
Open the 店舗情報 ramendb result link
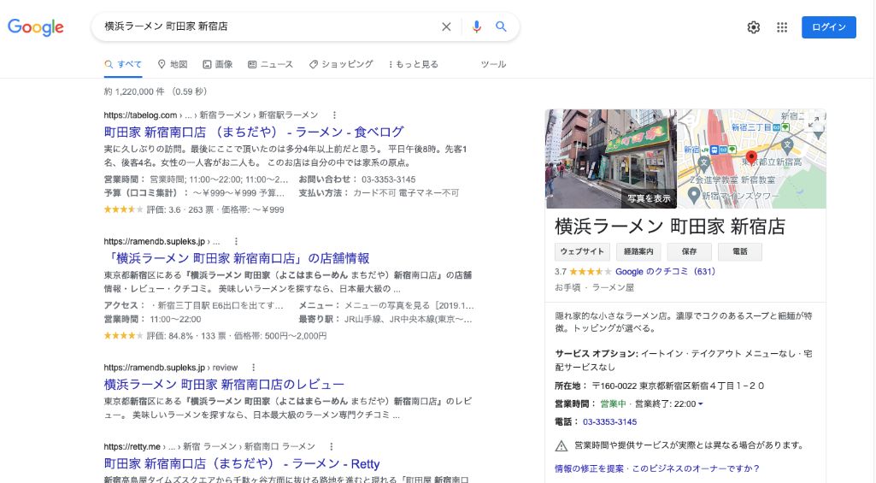coord(237,258)
